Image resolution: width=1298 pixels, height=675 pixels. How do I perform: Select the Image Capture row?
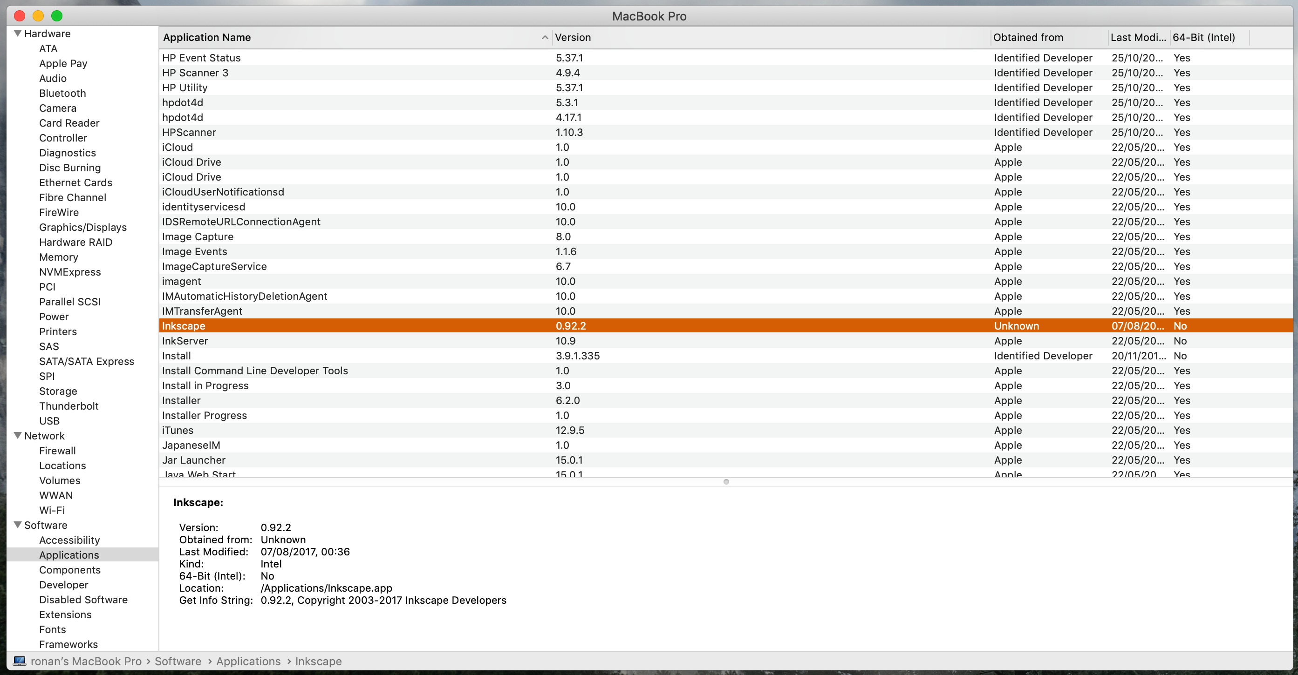click(725, 236)
